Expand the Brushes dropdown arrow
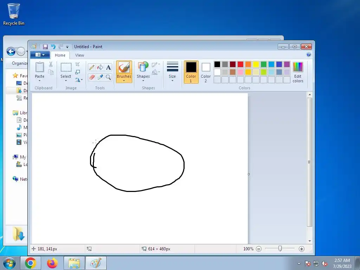 click(124, 81)
